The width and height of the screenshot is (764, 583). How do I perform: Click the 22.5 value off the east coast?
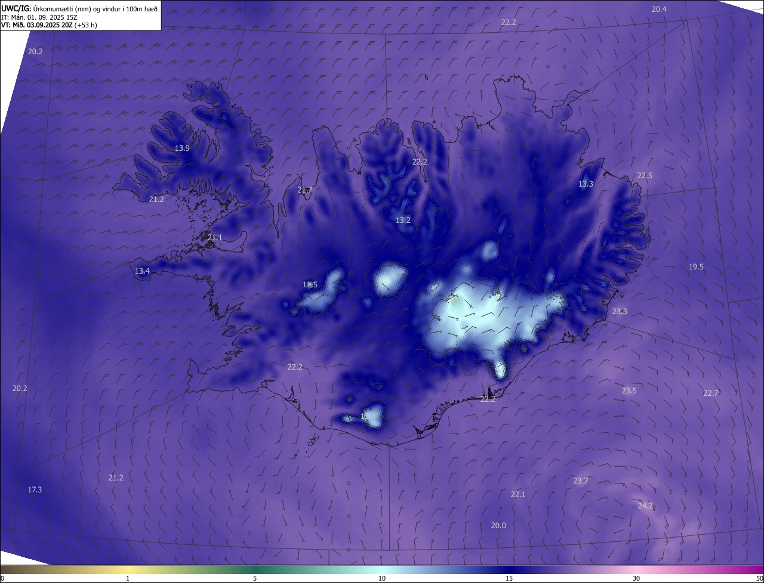tap(645, 176)
